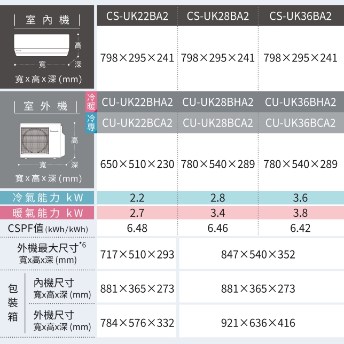The height and width of the screenshot is (344, 344).
Task: Click the 暖氣能力 kW row label
Action: (x=48, y=213)
